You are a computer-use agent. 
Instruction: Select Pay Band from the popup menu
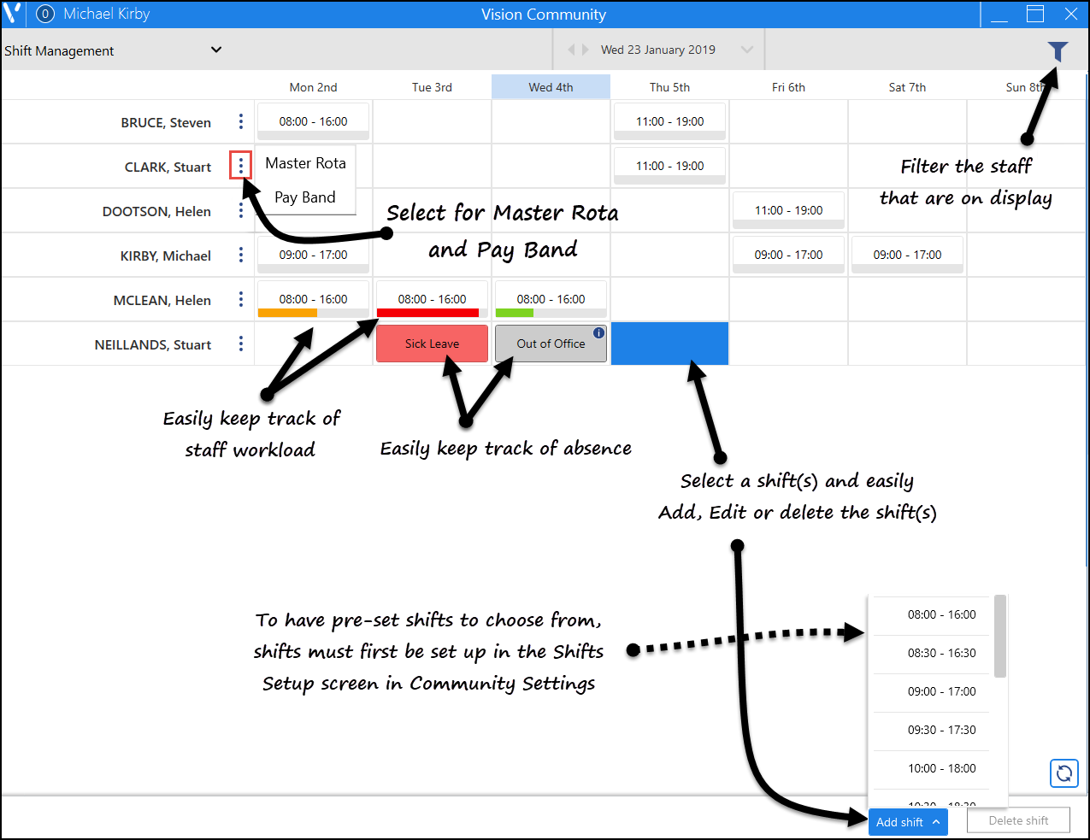pos(305,197)
